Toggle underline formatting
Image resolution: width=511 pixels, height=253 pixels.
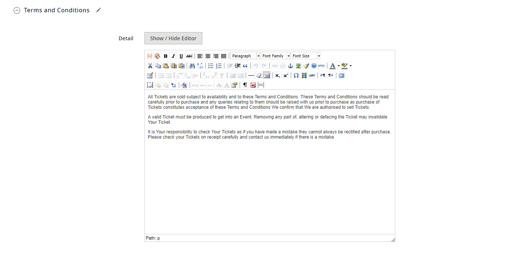point(181,56)
